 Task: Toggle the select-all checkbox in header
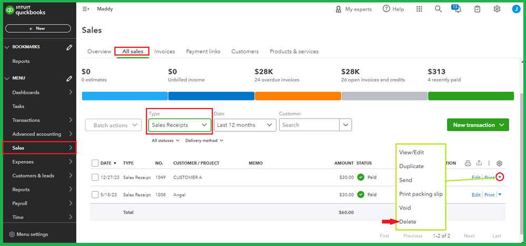pyautogui.click(x=95, y=163)
